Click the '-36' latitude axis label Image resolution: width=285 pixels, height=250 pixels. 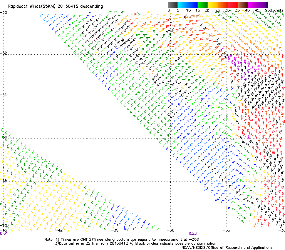(3, 137)
